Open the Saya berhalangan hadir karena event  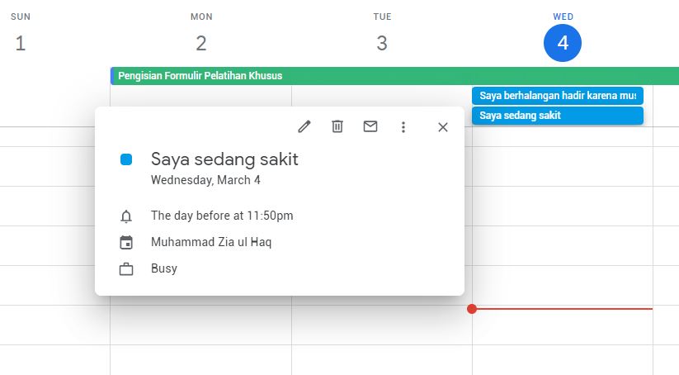click(558, 95)
